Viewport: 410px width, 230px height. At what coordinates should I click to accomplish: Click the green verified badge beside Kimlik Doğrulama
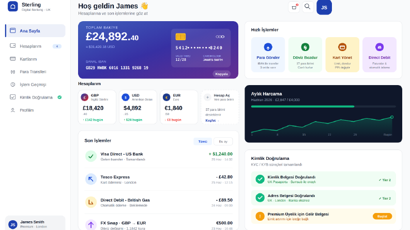click(59, 97)
